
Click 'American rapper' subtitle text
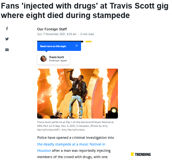tap(58, 60)
